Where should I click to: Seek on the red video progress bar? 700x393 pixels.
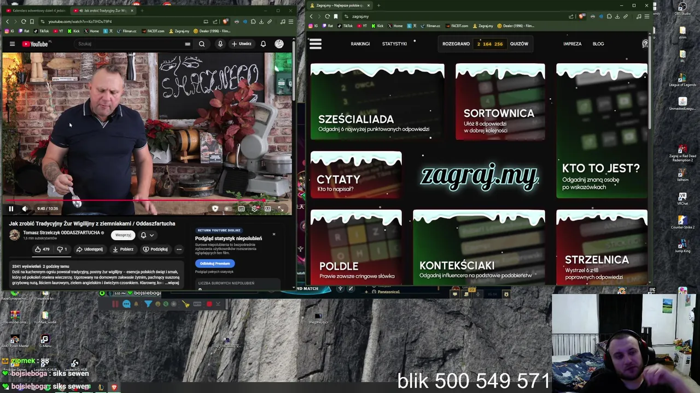pyautogui.click(x=148, y=201)
